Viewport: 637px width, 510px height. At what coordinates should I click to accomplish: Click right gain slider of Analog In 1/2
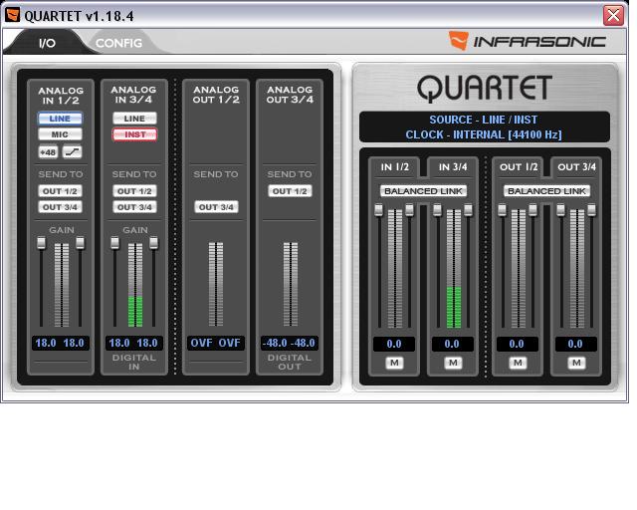pos(80,243)
